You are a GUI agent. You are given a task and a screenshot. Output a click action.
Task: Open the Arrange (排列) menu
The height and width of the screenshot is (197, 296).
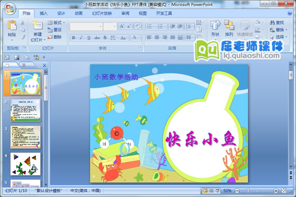[x=229, y=28]
